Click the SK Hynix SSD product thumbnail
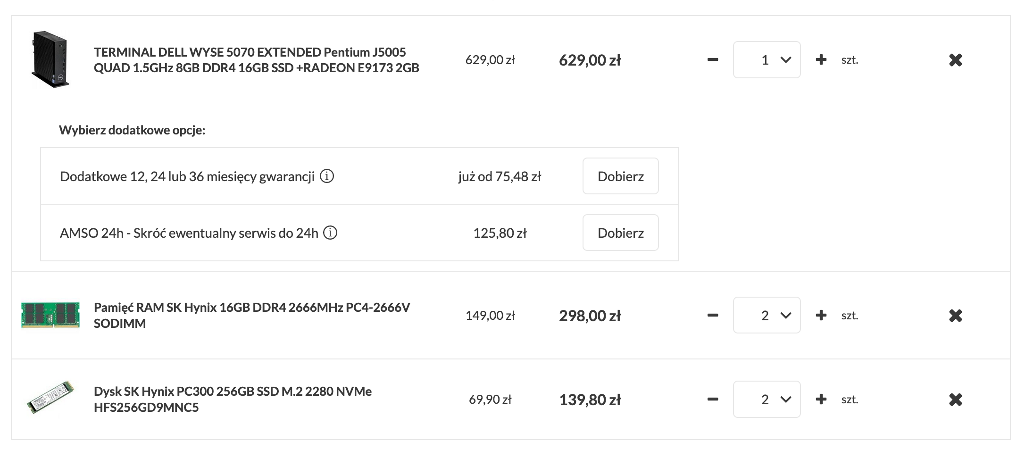 (x=50, y=398)
